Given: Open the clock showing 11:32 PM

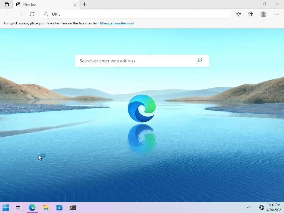Looking at the screenshot, I should (x=274, y=207).
